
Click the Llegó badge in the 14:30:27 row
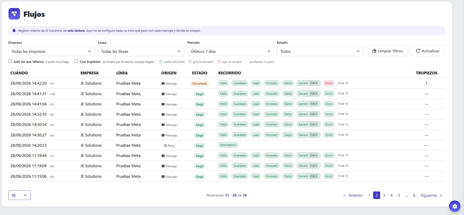(200, 135)
